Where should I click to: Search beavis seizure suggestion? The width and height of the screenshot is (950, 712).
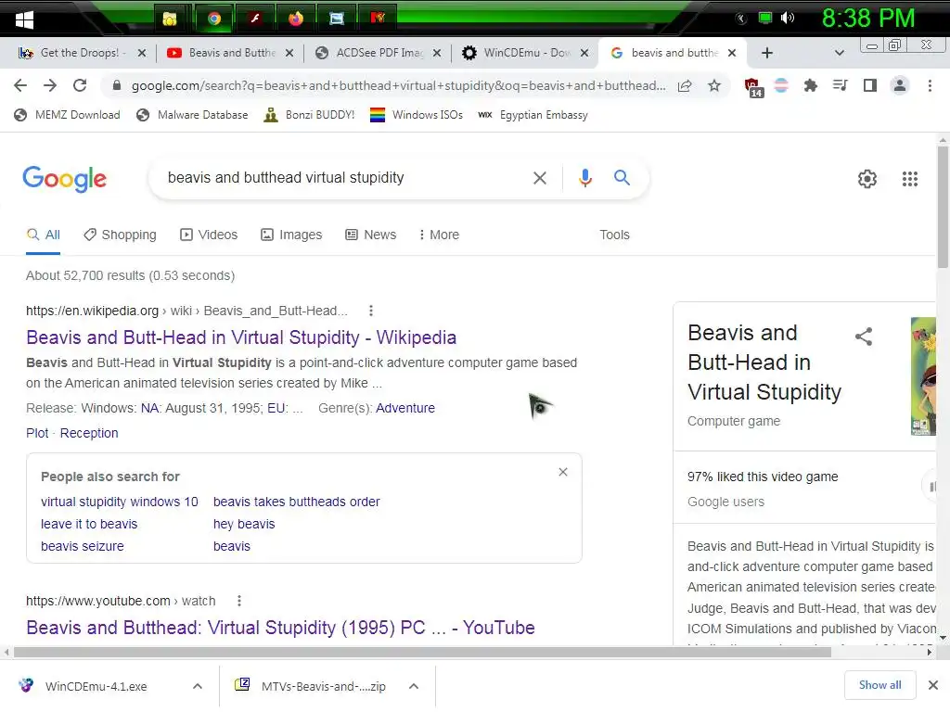pyautogui.click(x=83, y=546)
